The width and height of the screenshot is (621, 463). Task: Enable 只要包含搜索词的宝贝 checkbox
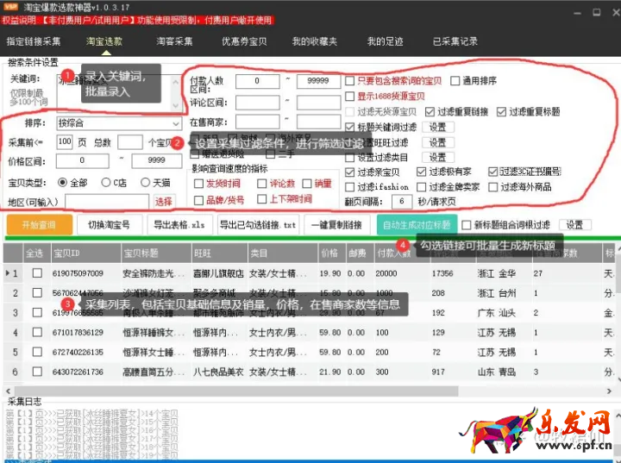pyautogui.click(x=349, y=81)
